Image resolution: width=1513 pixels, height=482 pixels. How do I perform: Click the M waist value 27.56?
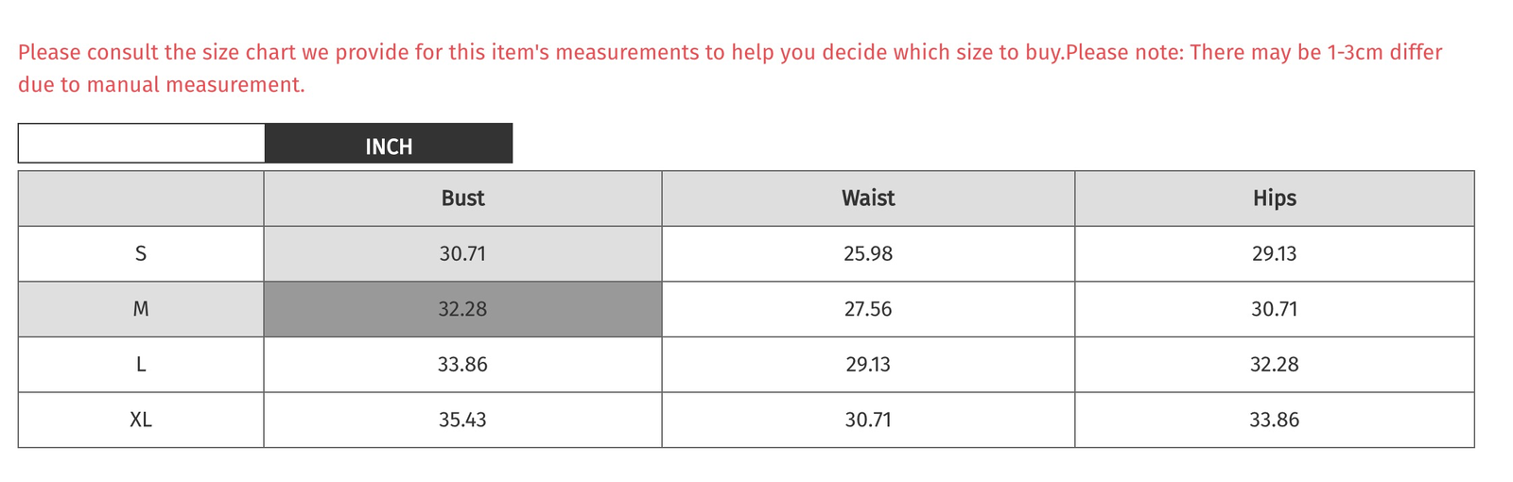868,309
